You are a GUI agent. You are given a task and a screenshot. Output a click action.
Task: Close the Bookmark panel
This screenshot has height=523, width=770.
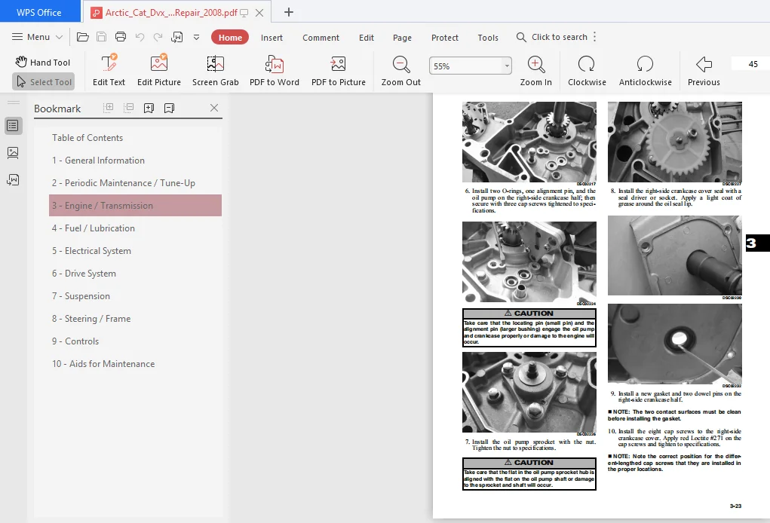(214, 108)
